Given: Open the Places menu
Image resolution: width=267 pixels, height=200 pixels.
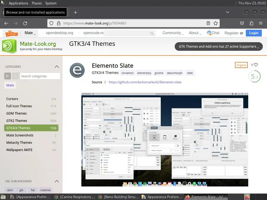Looking at the screenshot, I should pyautogui.click(x=37, y=3).
